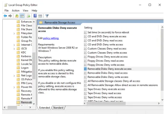Select Removable Disks: Deny write access
This screenshot has height=114, width=164.
pos(108,77)
